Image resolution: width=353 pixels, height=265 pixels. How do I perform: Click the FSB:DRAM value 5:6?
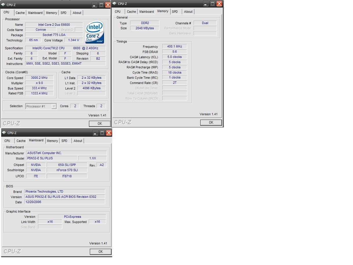pos(175,52)
